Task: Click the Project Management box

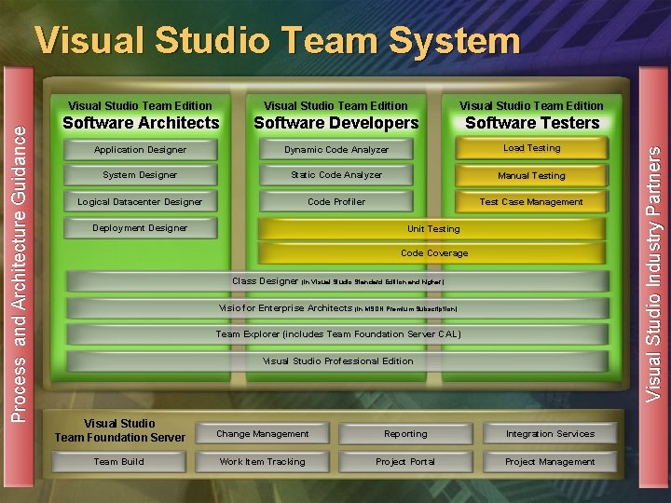Action: coord(551,461)
